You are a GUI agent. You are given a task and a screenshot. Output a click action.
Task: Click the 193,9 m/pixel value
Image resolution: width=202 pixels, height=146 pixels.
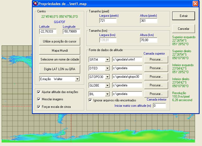(x=181, y=97)
